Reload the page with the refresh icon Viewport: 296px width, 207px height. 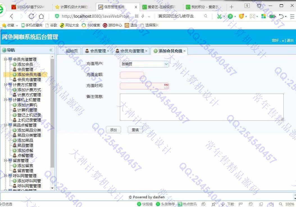point(31,16)
